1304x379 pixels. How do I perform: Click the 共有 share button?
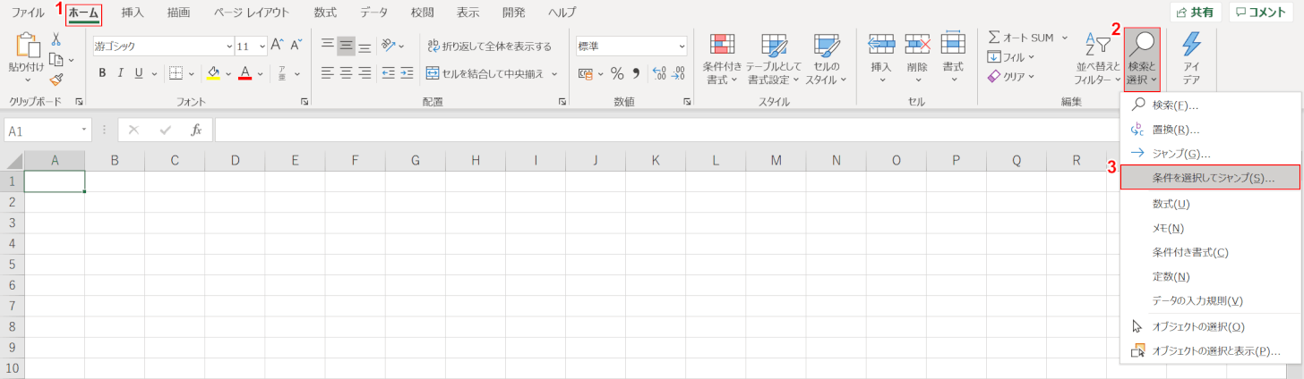[x=1197, y=12]
